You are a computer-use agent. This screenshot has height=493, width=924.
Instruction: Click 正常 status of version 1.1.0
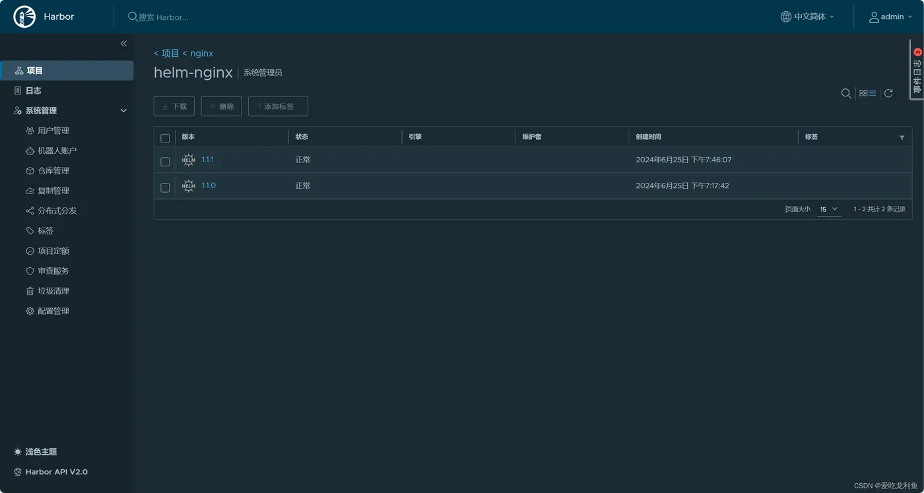[x=303, y=185]
